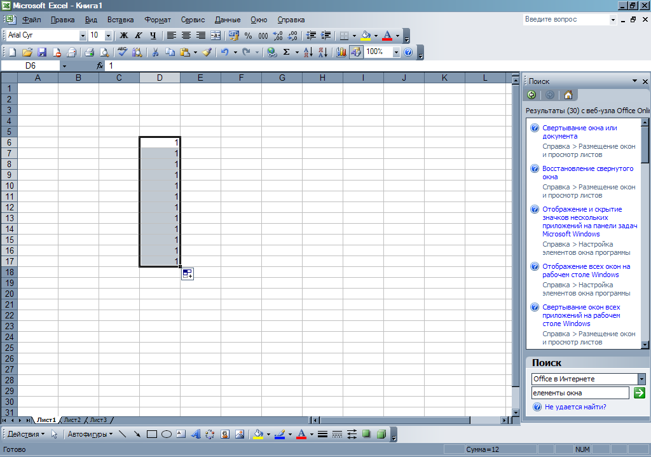Create a new blank workbook
651x457 pixels.
(x=13, y=52)
